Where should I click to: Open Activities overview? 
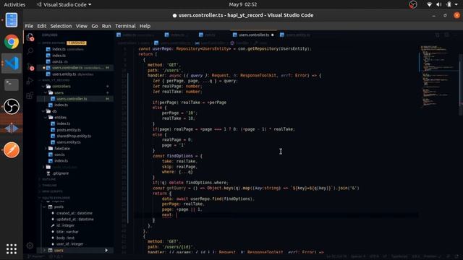[x=14, y=4]
